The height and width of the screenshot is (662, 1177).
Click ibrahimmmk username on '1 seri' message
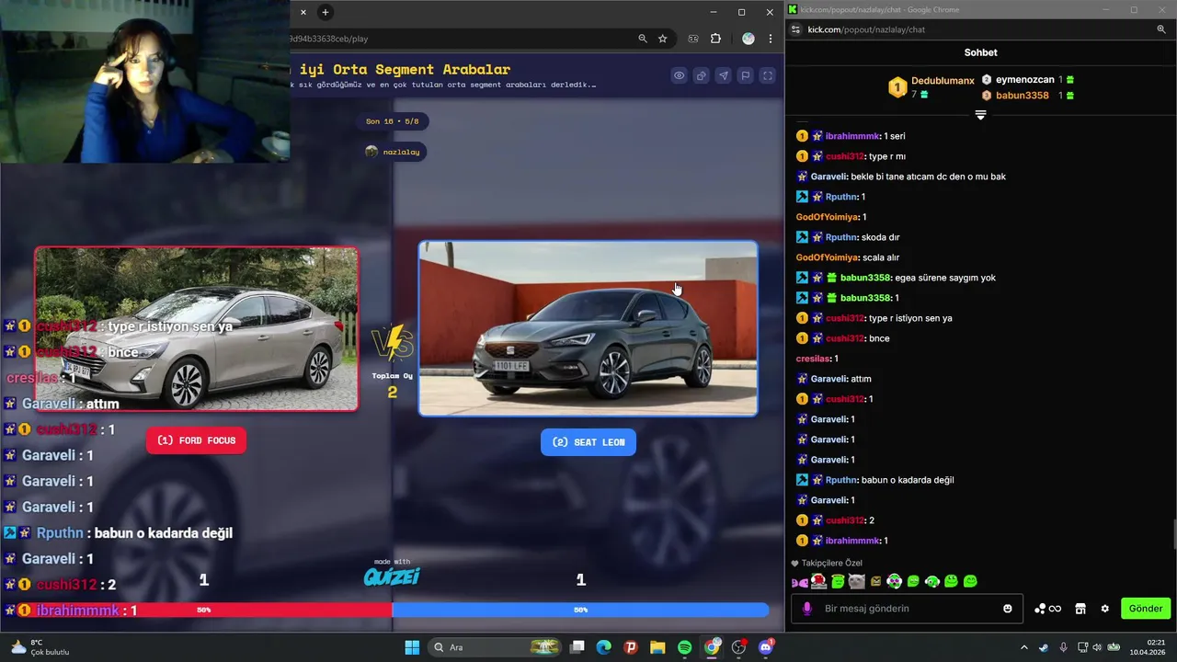[851, 136]
